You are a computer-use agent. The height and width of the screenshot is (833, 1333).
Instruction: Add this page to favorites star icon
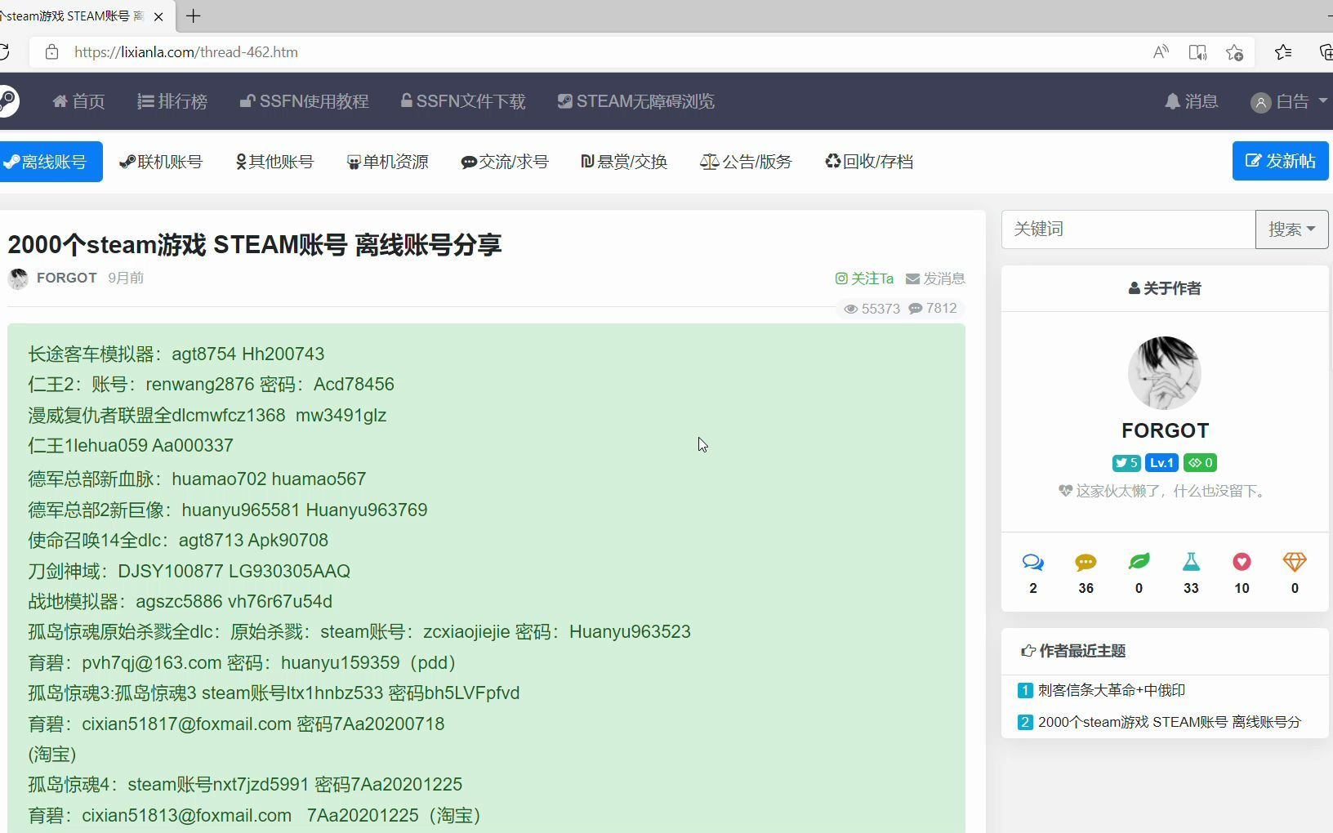click(x=1234, y=52)
